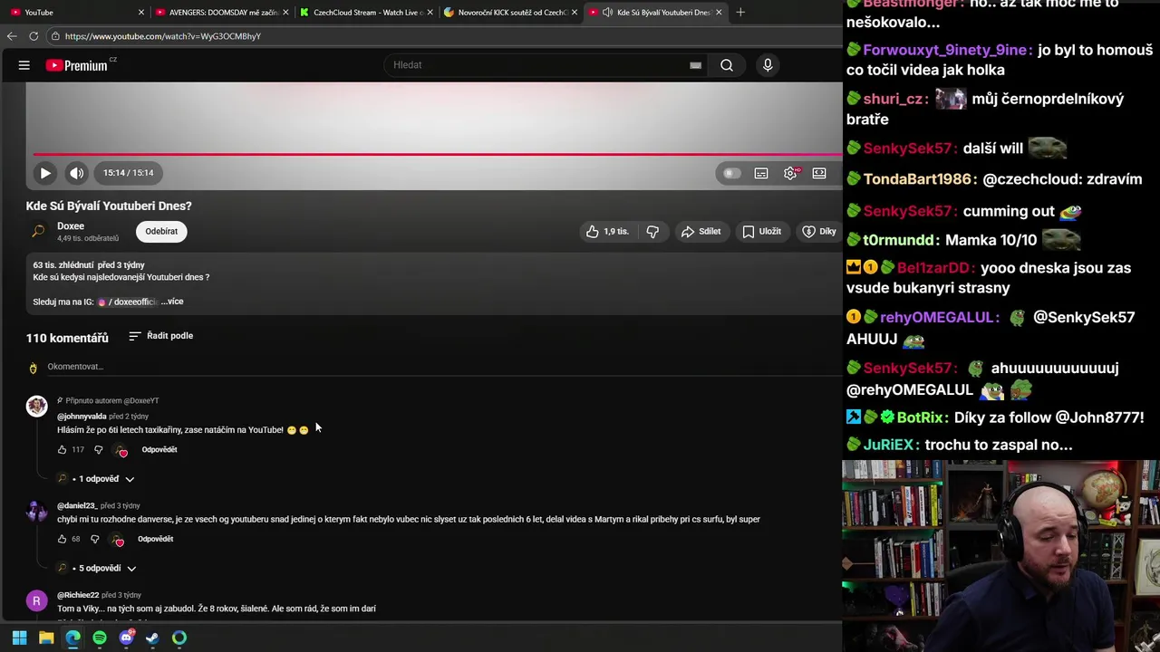
Task: Like the video showing 1,9 tis.
Action: tap(607, 232)
